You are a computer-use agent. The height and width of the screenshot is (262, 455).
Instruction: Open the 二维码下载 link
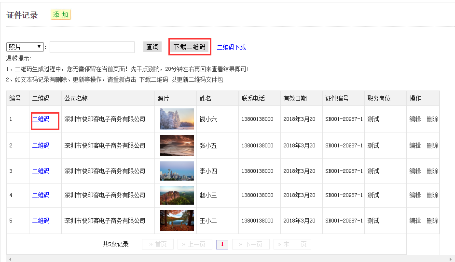(231, 47)
